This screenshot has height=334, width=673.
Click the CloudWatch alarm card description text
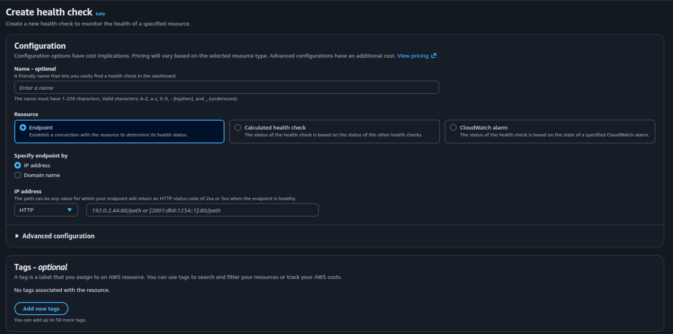554,135
